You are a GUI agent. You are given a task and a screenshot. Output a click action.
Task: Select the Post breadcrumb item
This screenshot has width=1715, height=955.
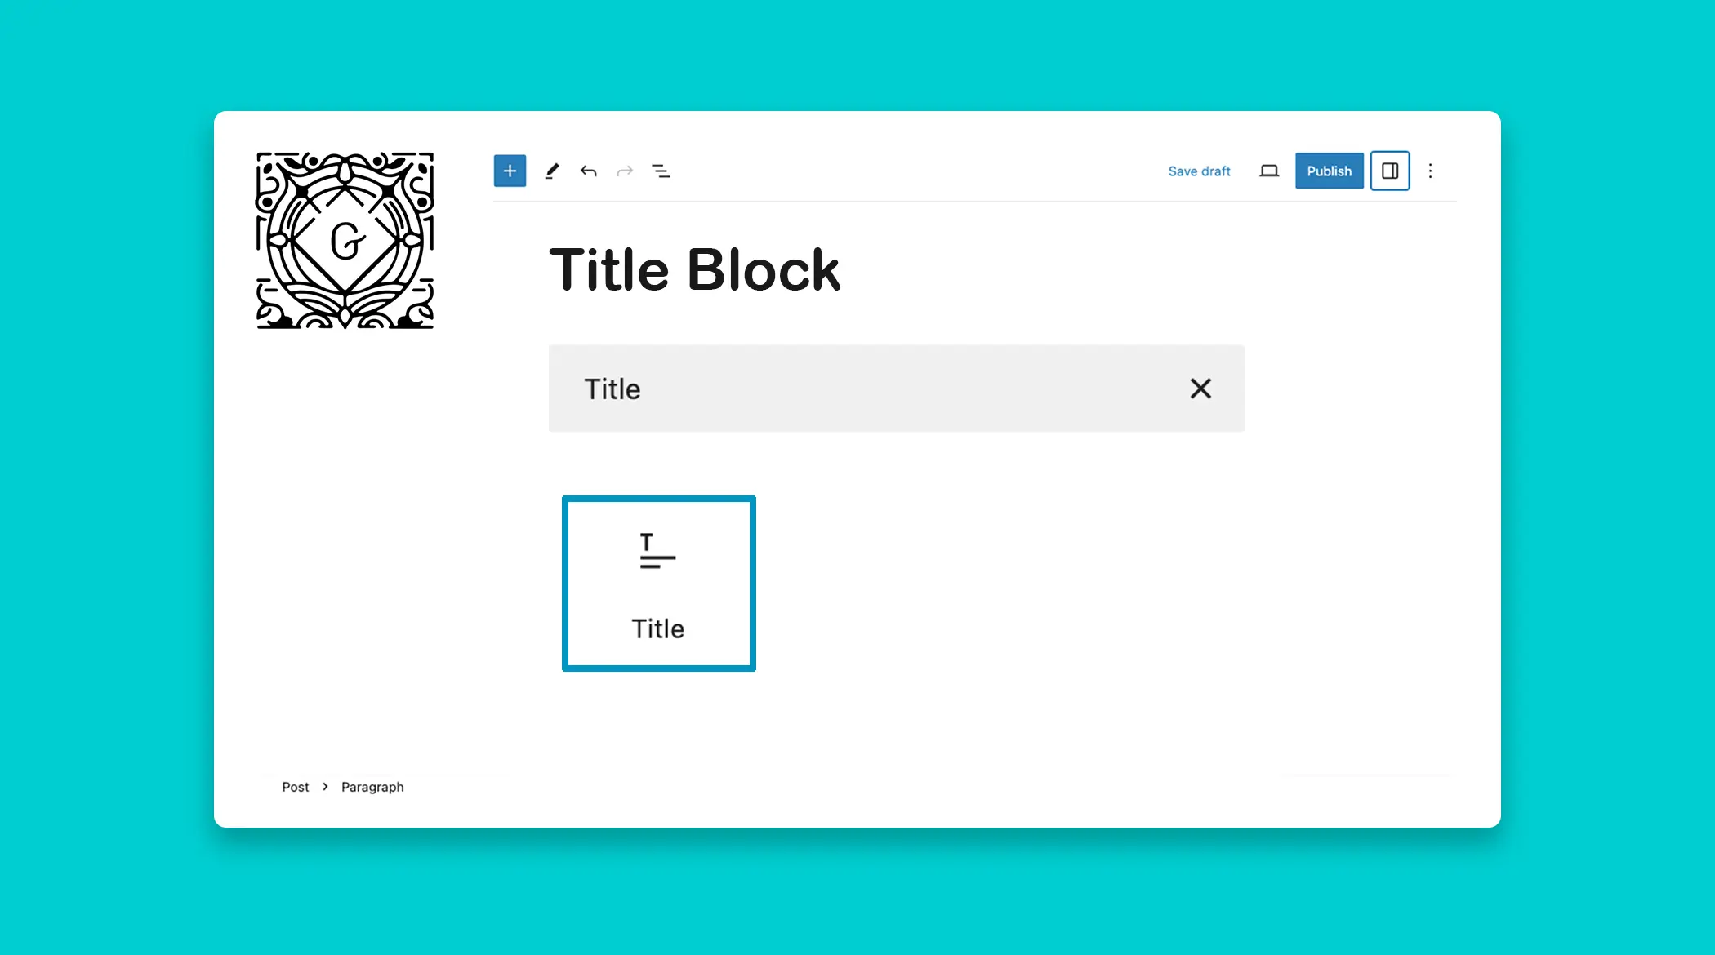coord(294,787)
